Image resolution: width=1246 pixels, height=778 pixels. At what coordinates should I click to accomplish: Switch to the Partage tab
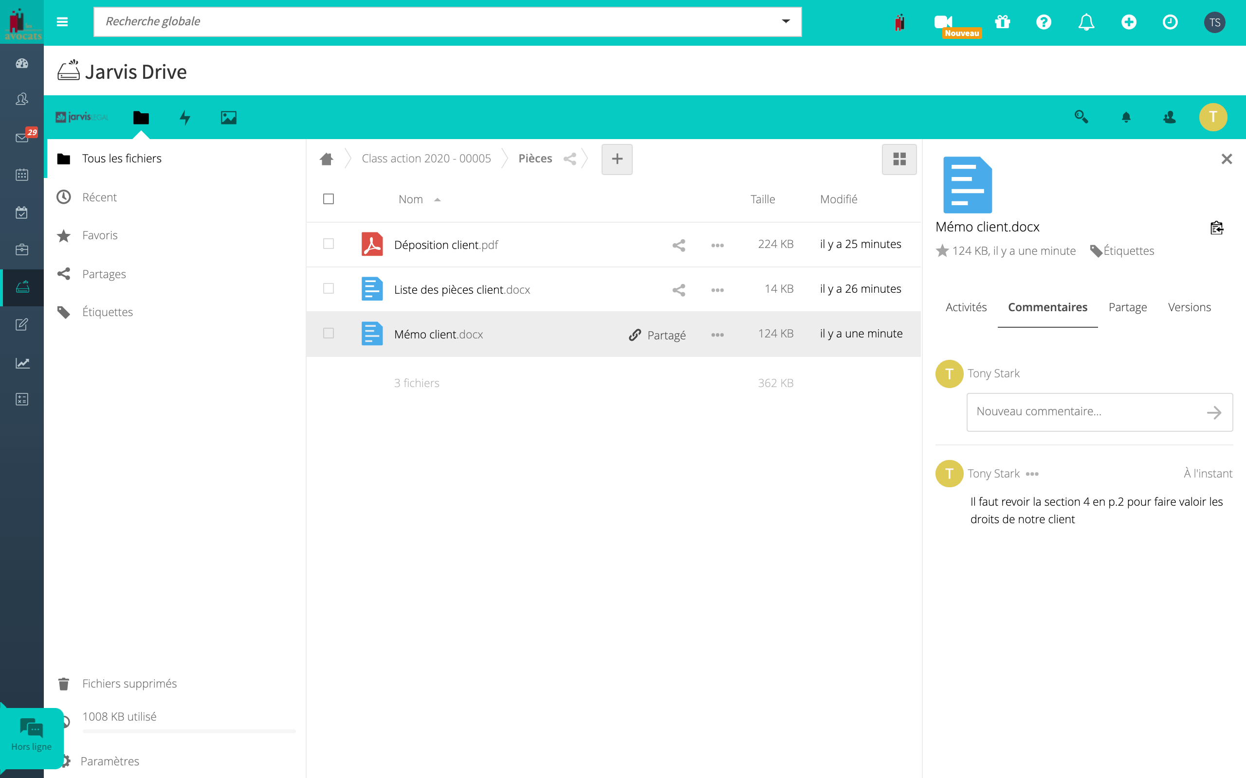(x=1127, y=306)
